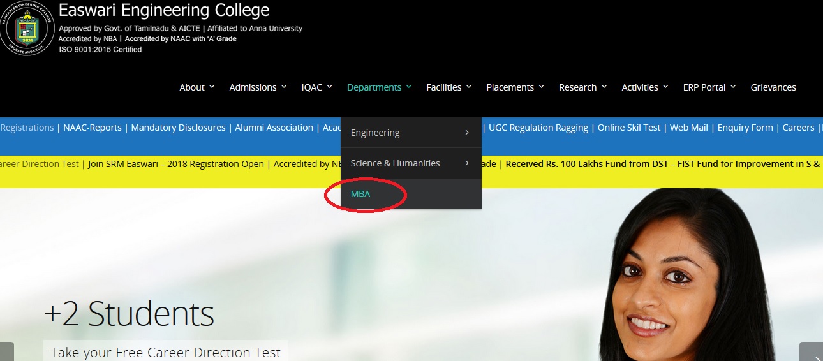Open the IQAC menu
The height and width of the screenshot is (361, 823).
(316, 87)
